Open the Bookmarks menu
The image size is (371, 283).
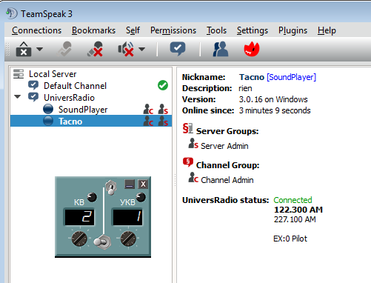(93, 30)
